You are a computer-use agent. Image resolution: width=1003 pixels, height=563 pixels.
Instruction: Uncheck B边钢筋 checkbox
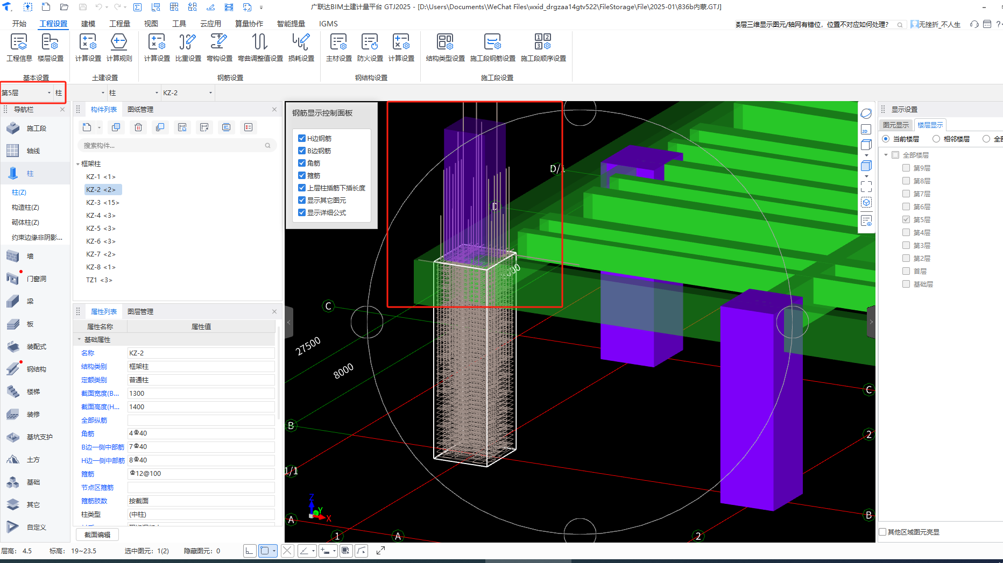tap(302, 151)
